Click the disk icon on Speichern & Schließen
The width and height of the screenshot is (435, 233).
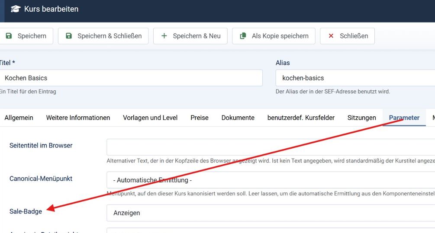(x=69, y=36)
